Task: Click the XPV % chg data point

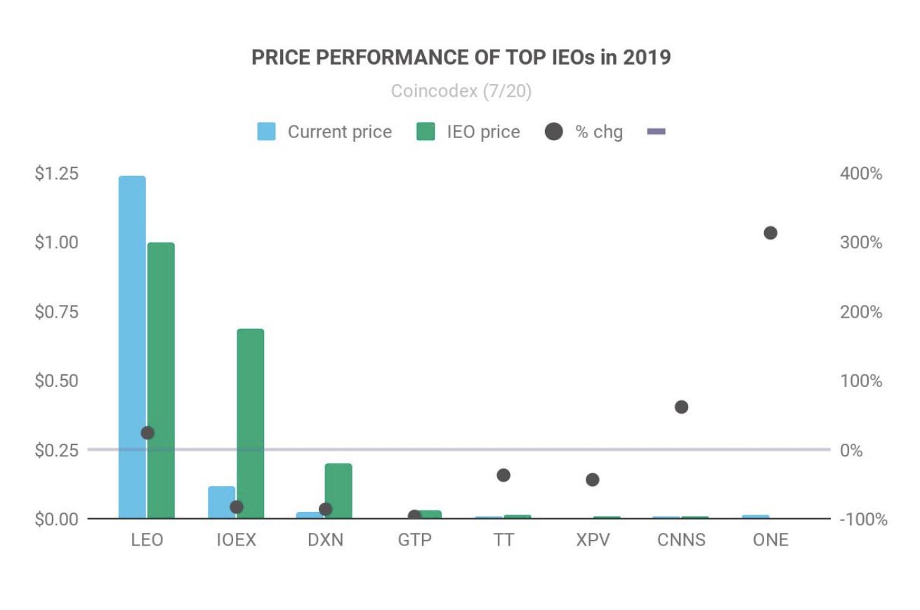Action: (x=593, y=480)
